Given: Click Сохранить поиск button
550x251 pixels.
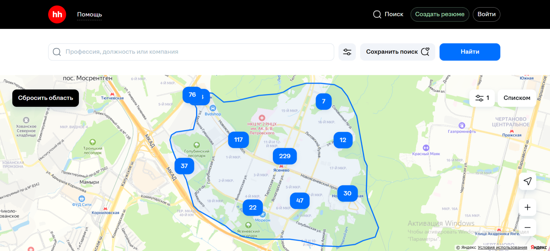Looking at the screenshot, I should (397, 52).
